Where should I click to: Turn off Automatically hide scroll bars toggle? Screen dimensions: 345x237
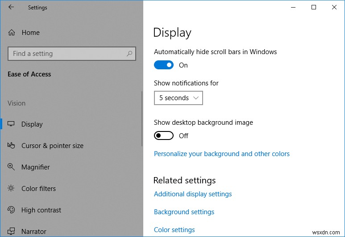pos(164,65)
